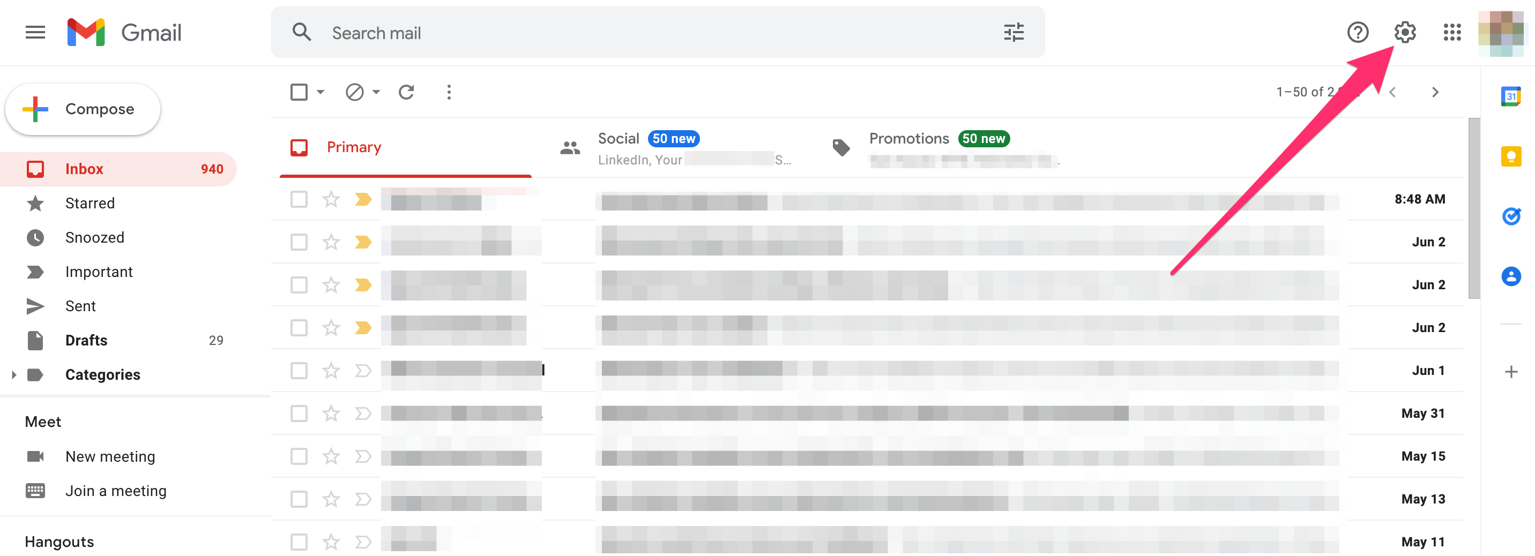
Task: Star the first email in the list
Action: tap(331, 199)
